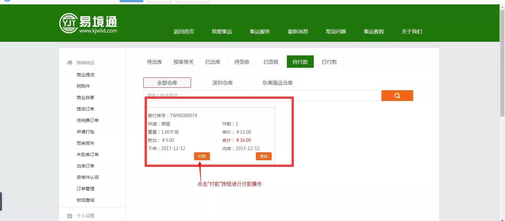This screenshot has height=221, width=505.
Task: Open 出库订单 in sidebar
Action: [x=85, y=166]
